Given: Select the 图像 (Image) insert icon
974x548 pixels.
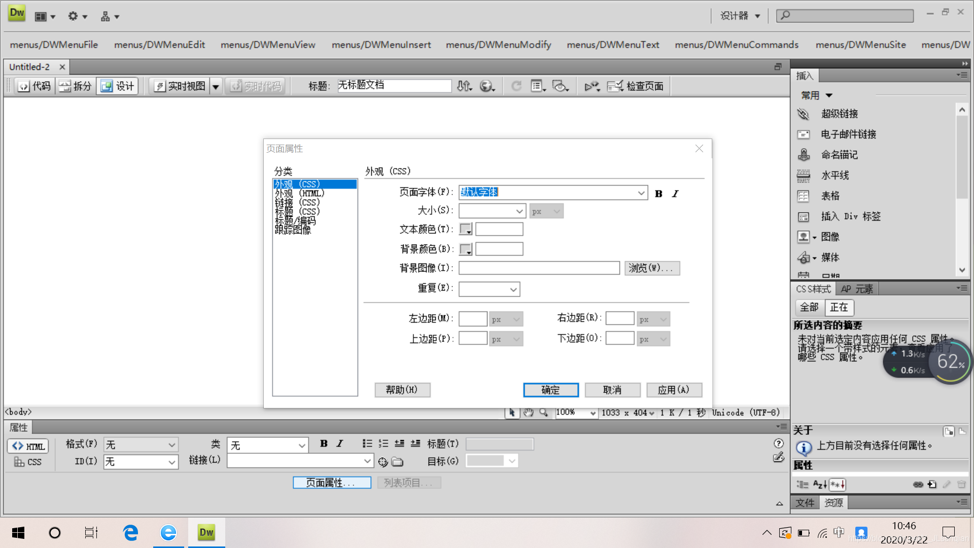Looking at the screenshot, I should point(805,236).
